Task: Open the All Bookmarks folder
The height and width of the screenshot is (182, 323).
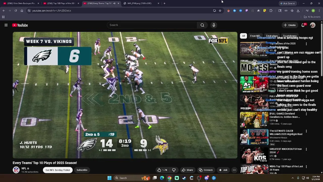Action: (312, 17)
